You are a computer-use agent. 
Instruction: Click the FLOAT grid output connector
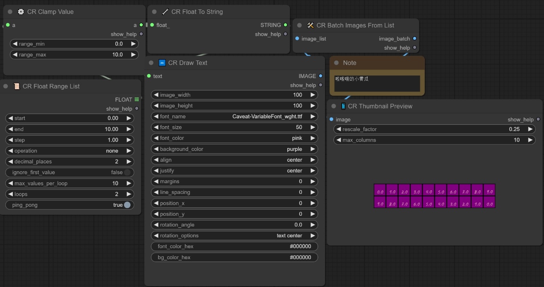tap(137, 100)
